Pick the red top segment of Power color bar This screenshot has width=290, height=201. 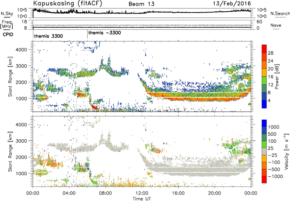(x=264, y=49)
